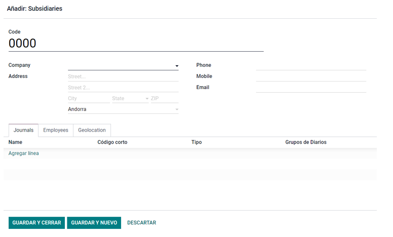Click the Agregar línea link
The height and width of the screenshot is (237, 393).
point(24,153)
